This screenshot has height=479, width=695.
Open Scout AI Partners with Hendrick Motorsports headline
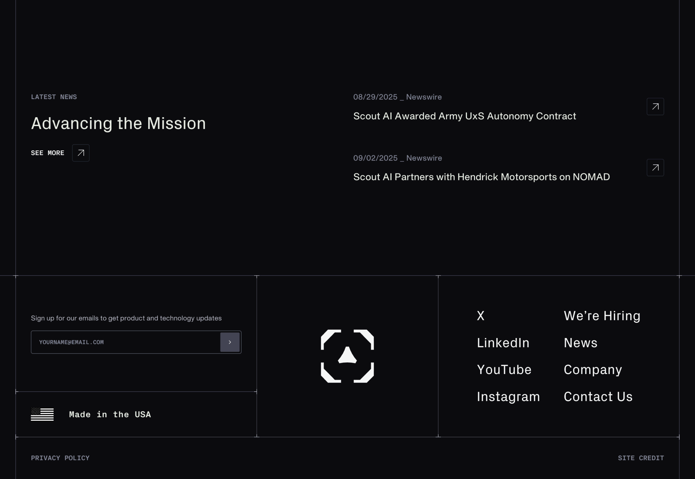(x=481, y=177)
